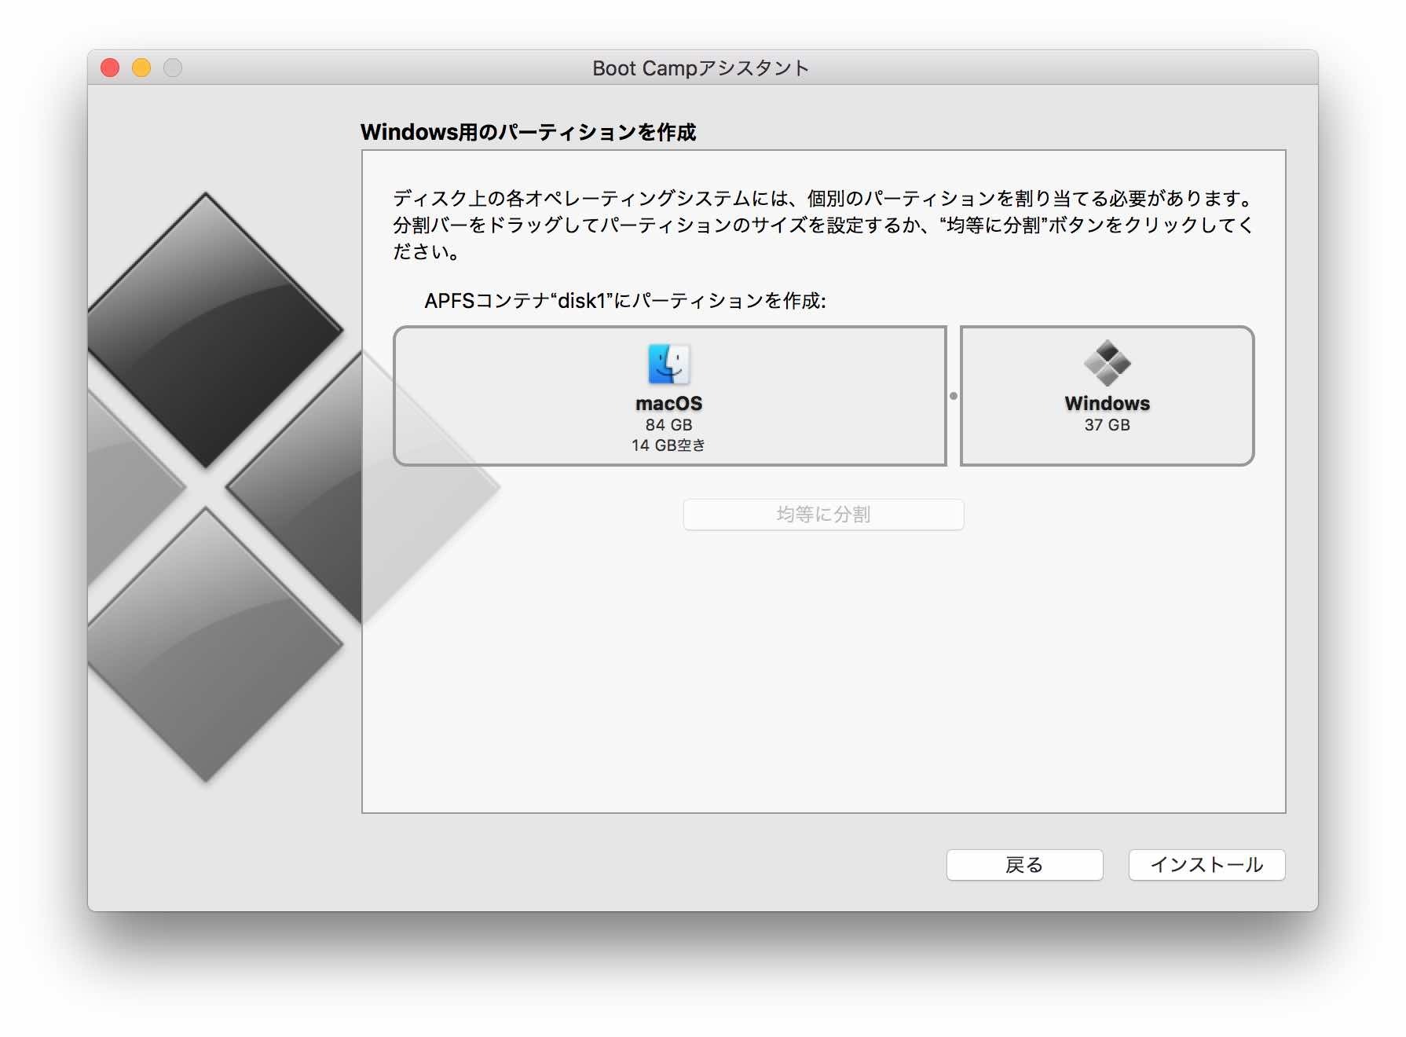This screenshot has height=1037, width=1406.
Task: Select the macOS partition label
Action: pos(668,403)
